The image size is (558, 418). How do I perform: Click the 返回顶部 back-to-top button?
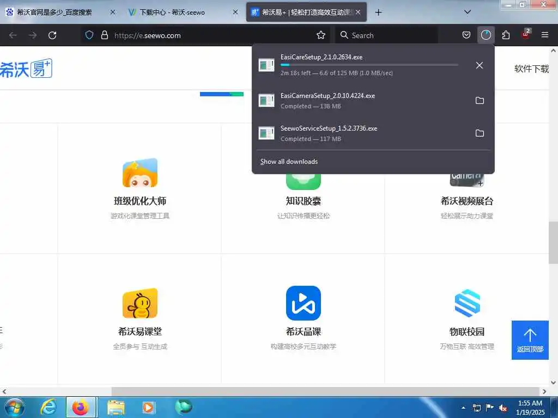tap(530, 340)
